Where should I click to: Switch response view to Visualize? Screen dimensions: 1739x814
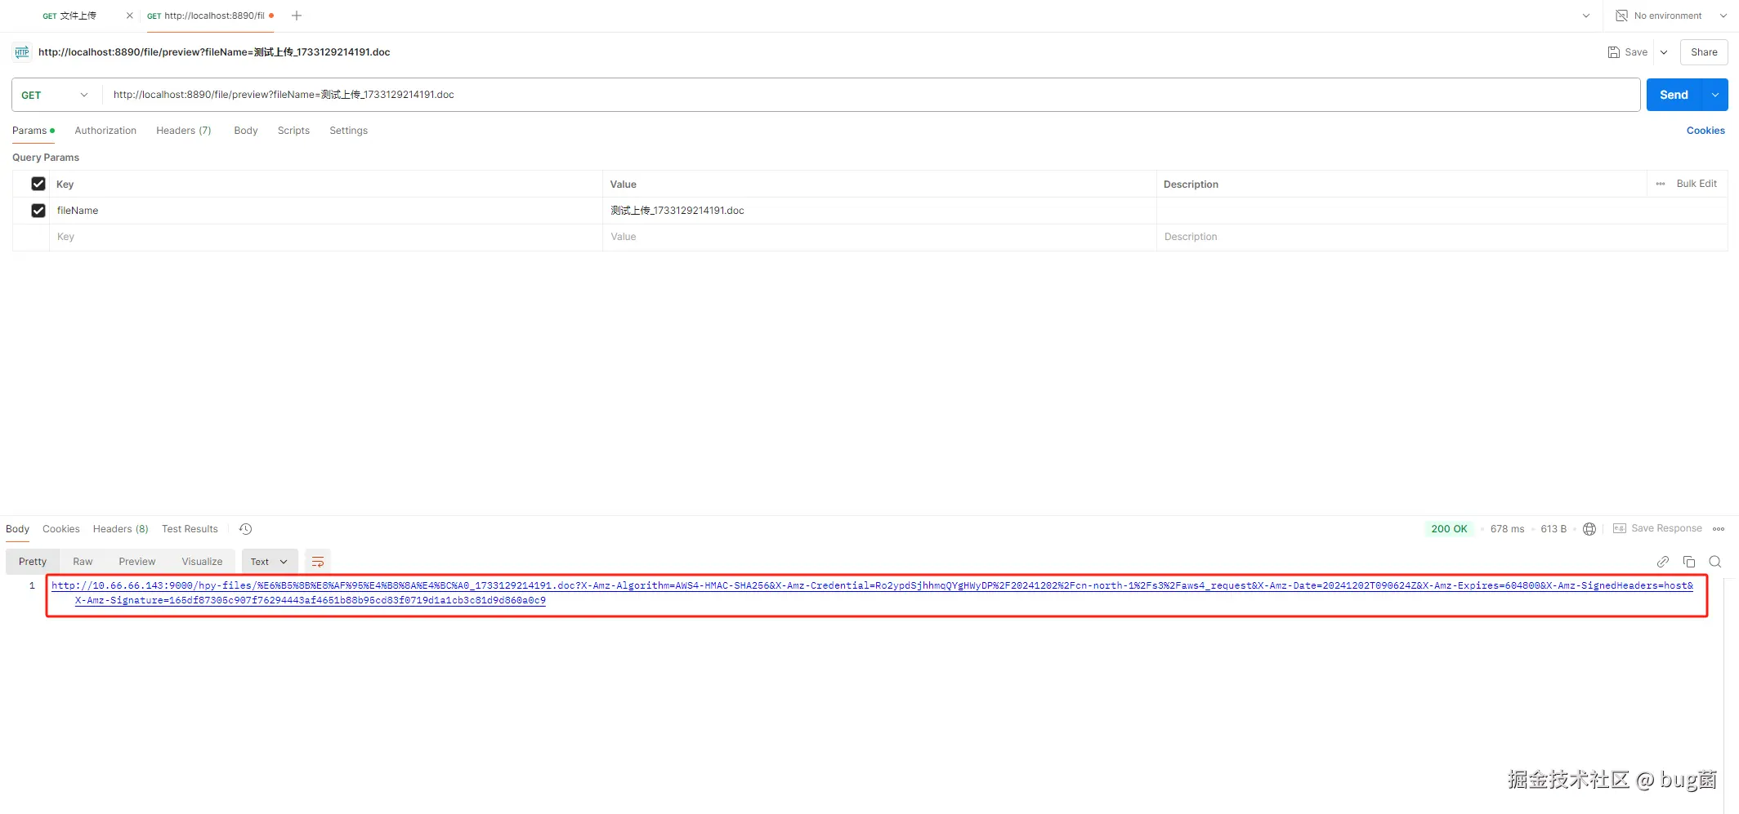(202, 562)
